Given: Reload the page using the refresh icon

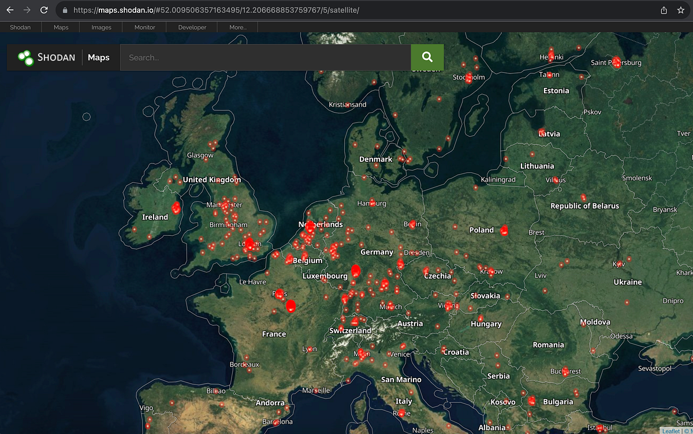Looking at the screenshot, I should point(44,10).
